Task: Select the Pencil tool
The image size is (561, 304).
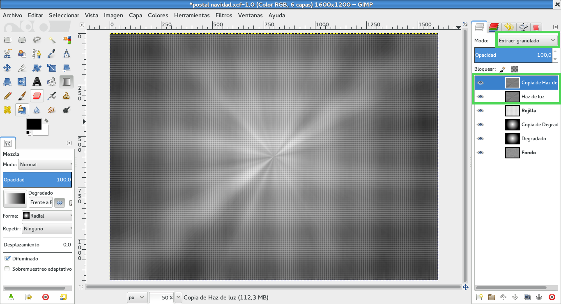Action: point(7,95)
